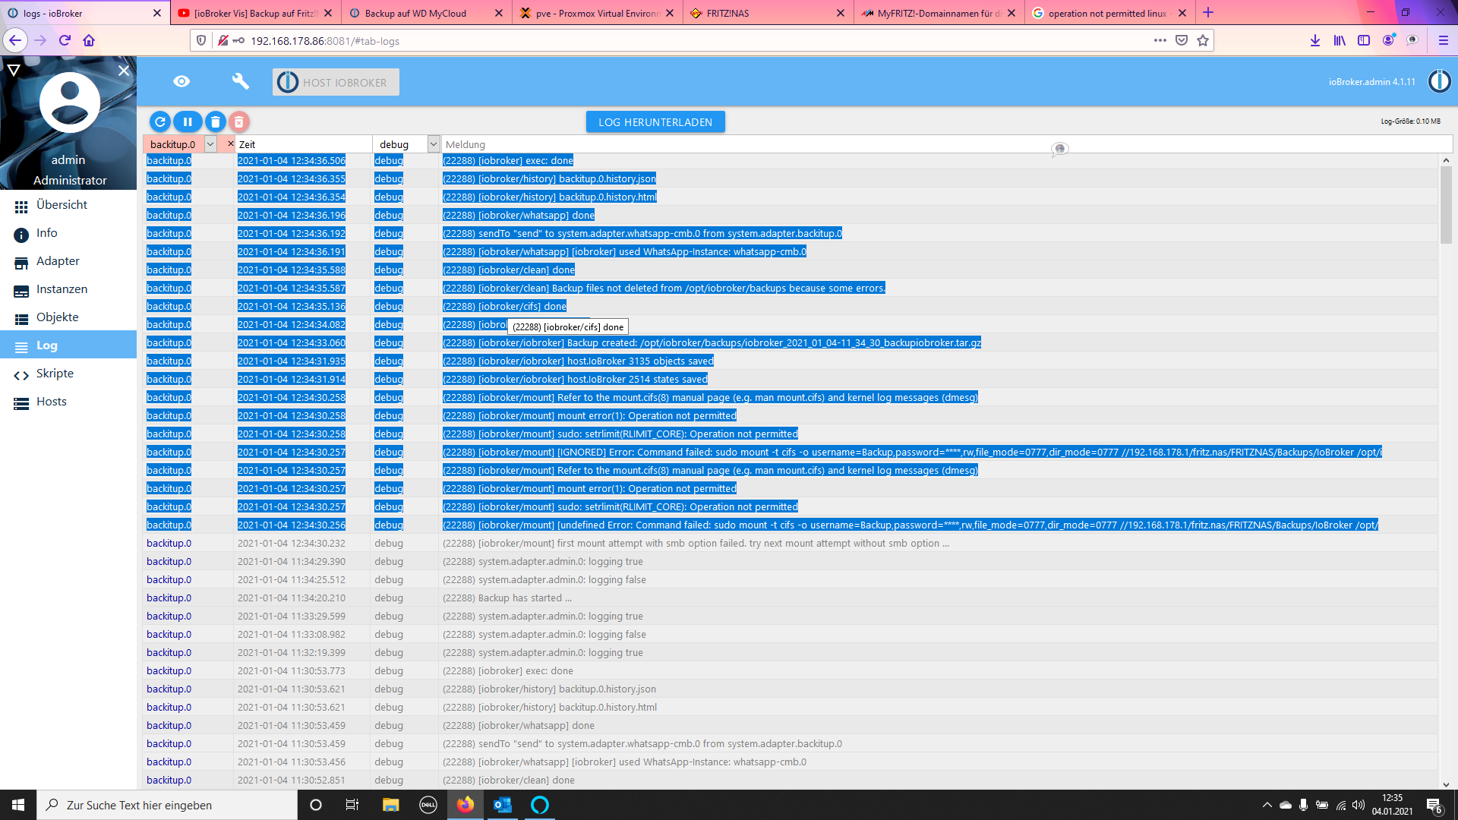
Task: Go to browser home page
Action: tap(89, 41)
